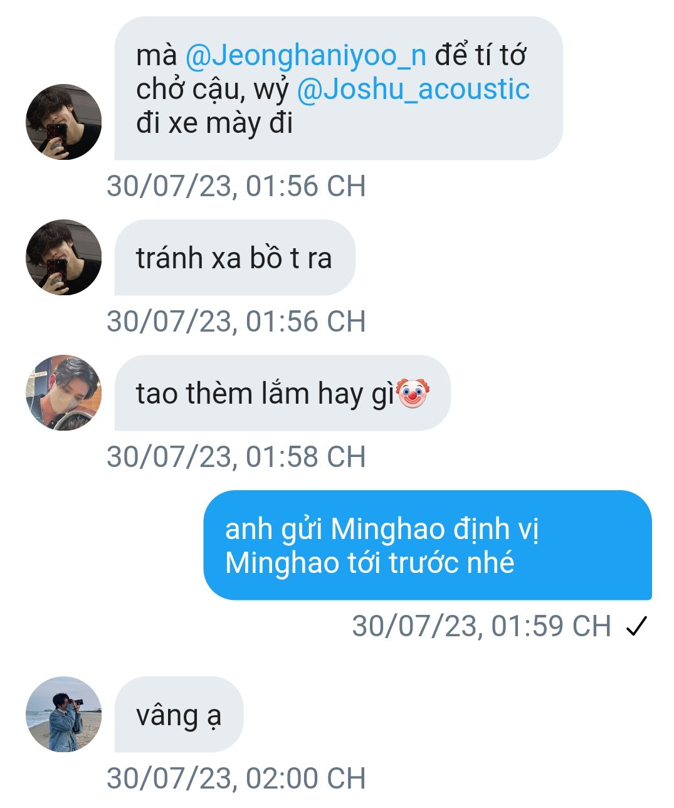The height and width of the screenshot is (808, 674).
Task: Select the "vâng ạ" message bubble
Action: click(x=179, y=714)
